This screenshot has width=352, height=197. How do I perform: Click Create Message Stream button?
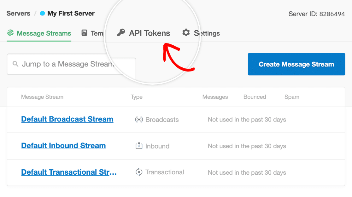296,64
